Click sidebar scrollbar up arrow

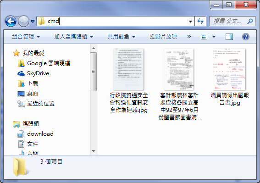pyautogui.click(x=94, y=48)
